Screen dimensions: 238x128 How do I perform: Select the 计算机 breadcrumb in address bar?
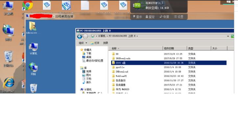(x=102, y=36)
